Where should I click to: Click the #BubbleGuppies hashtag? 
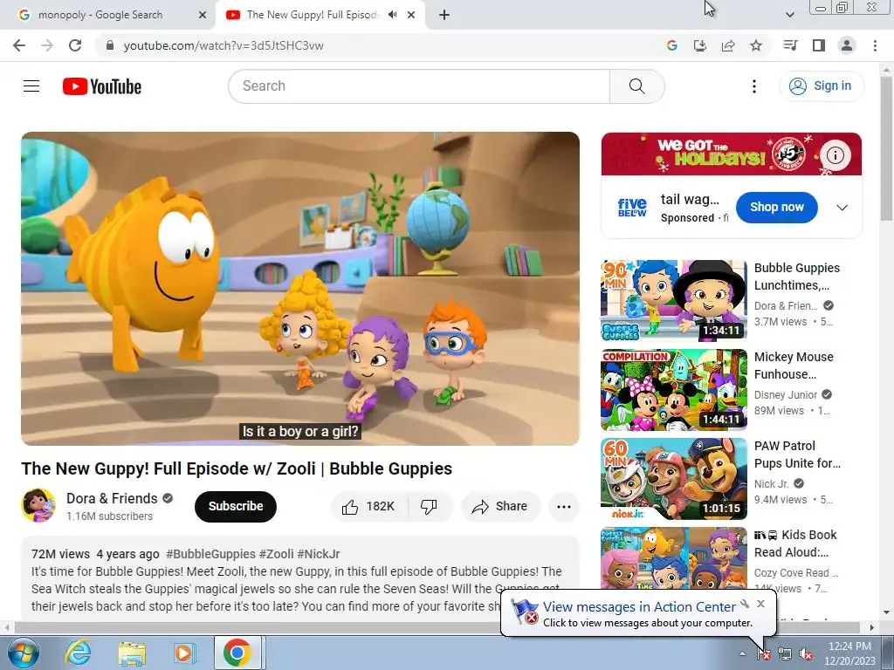click(210, 554)
